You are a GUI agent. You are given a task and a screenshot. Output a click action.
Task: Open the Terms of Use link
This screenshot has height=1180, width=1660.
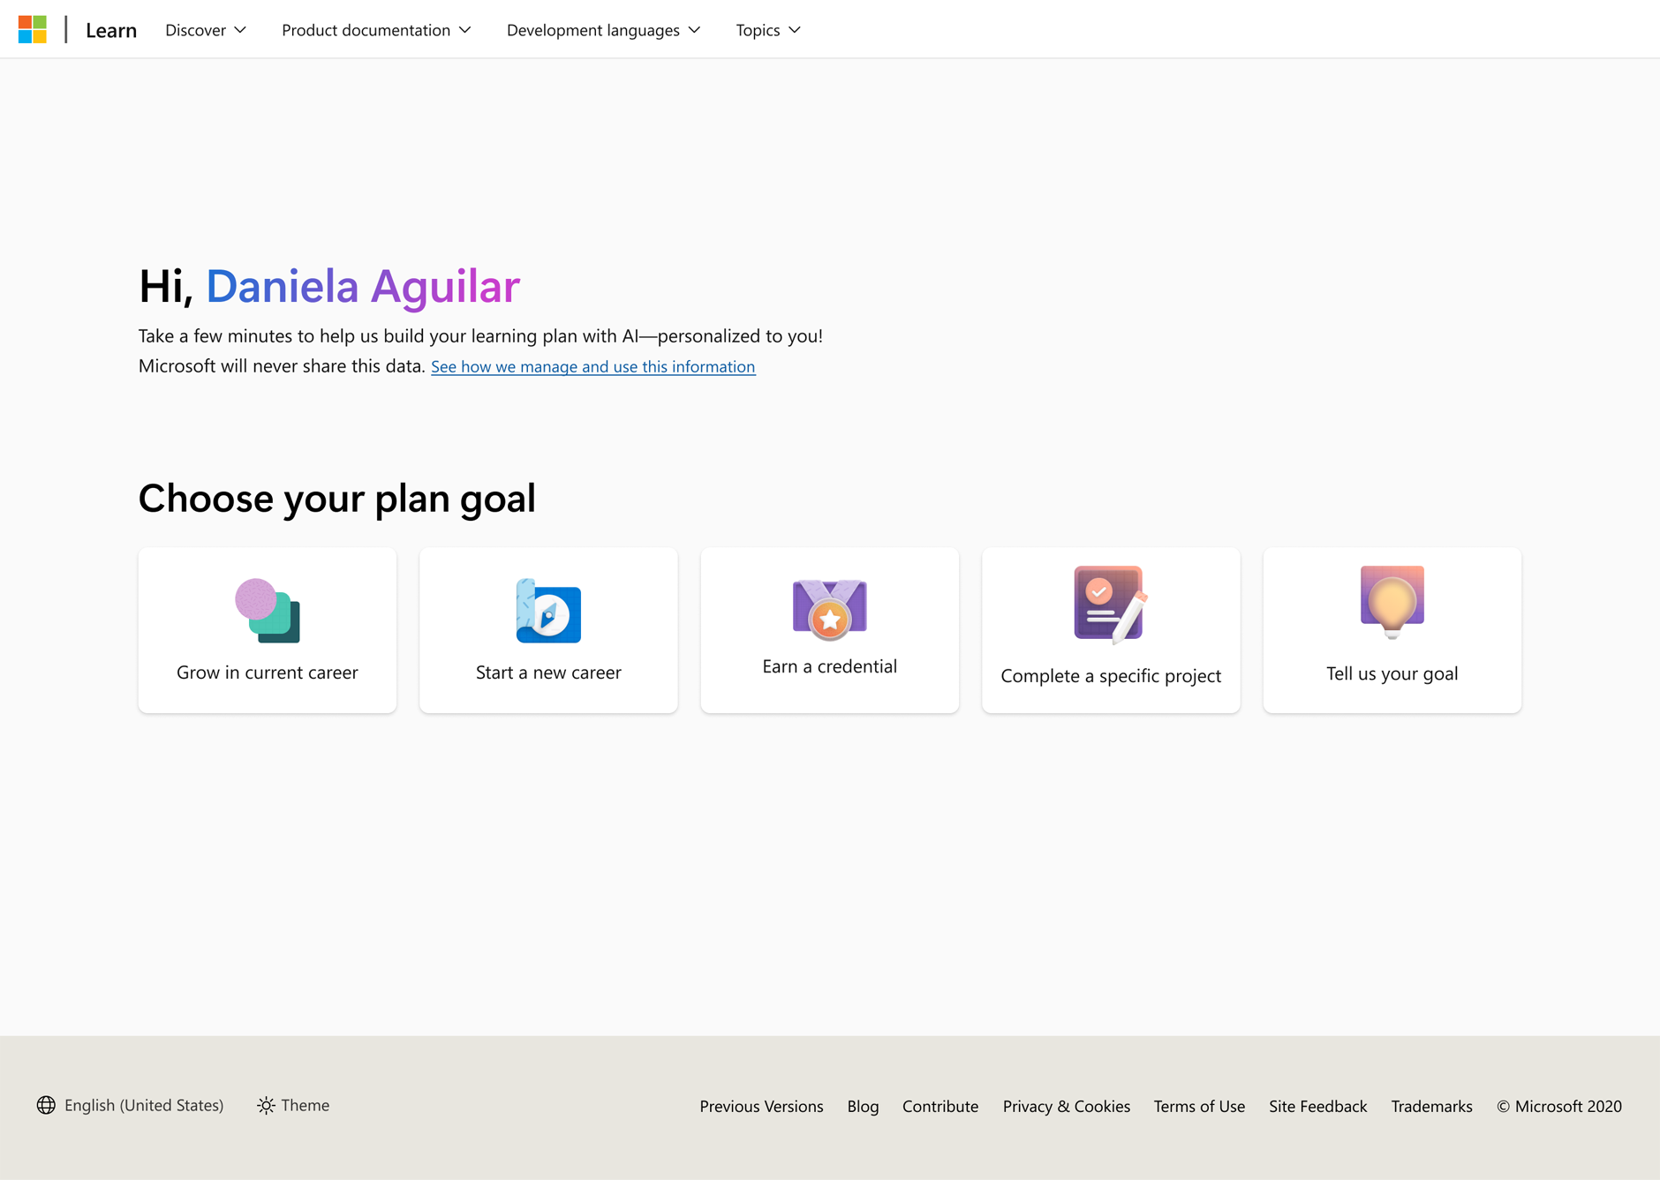[1199, 1106]
